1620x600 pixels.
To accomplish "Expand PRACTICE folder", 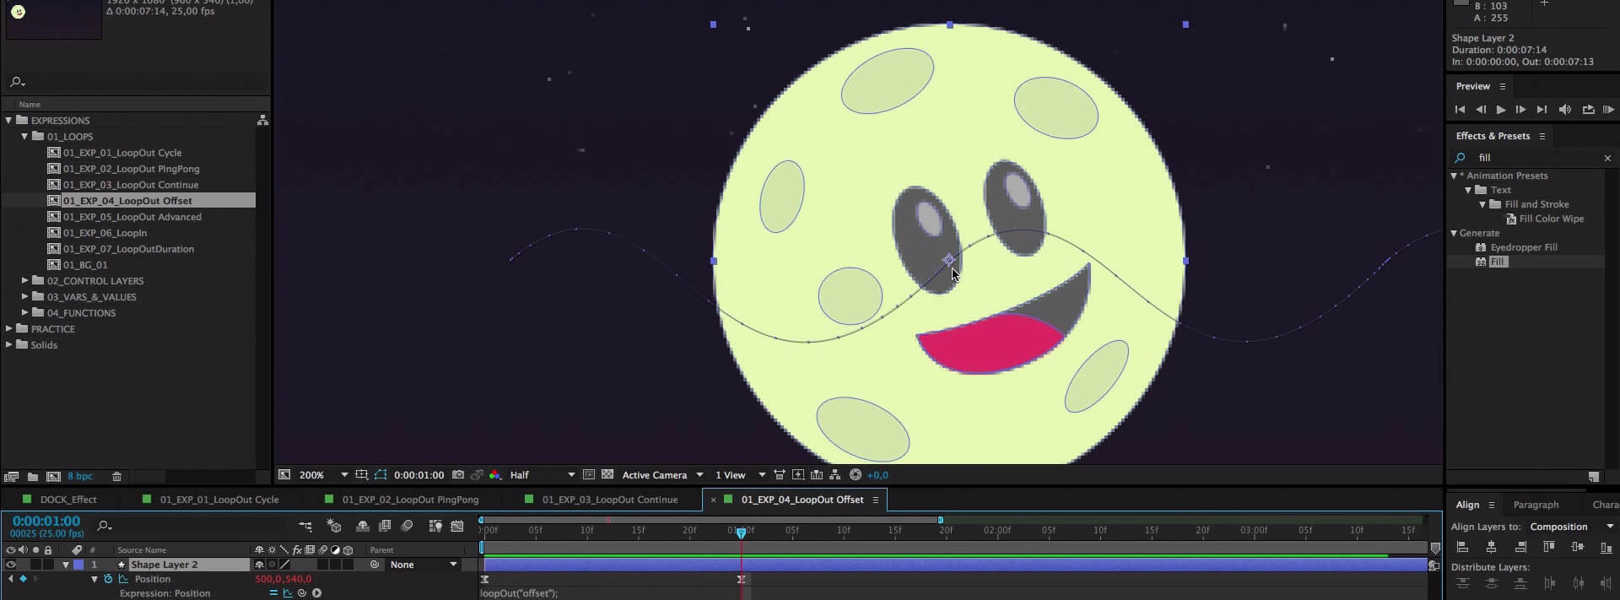I will tap(8, 329).
